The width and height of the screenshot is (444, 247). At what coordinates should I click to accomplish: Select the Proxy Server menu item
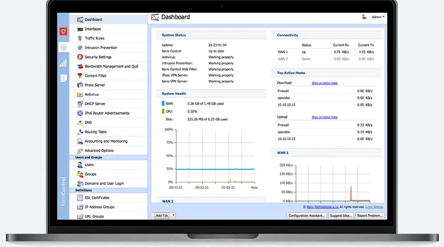click(x=109, y=85)
